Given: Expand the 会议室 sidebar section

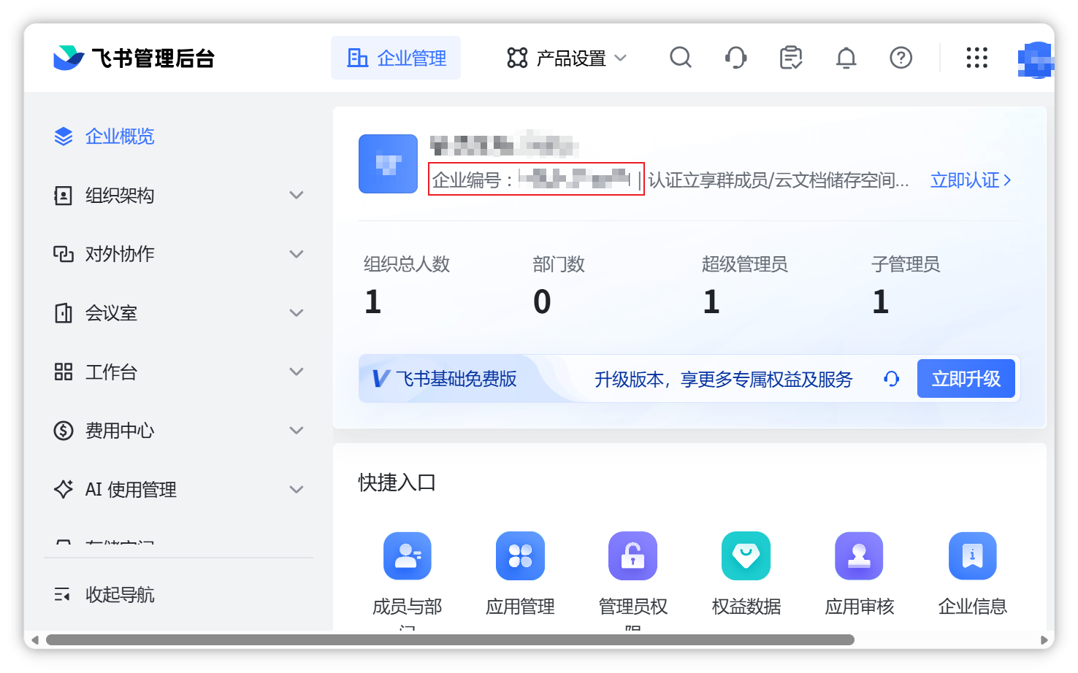Looking at the screenshot, I should tap(179, 312).
